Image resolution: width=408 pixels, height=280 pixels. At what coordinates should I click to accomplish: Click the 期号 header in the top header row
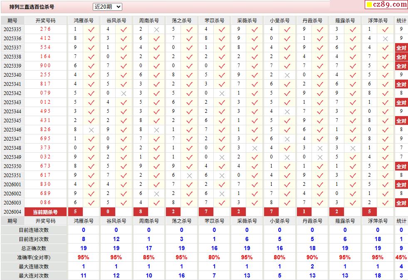(x=12, y=20)
